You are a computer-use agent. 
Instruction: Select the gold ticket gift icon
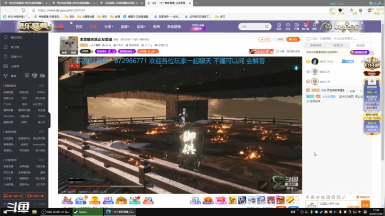tap(290, 200)
